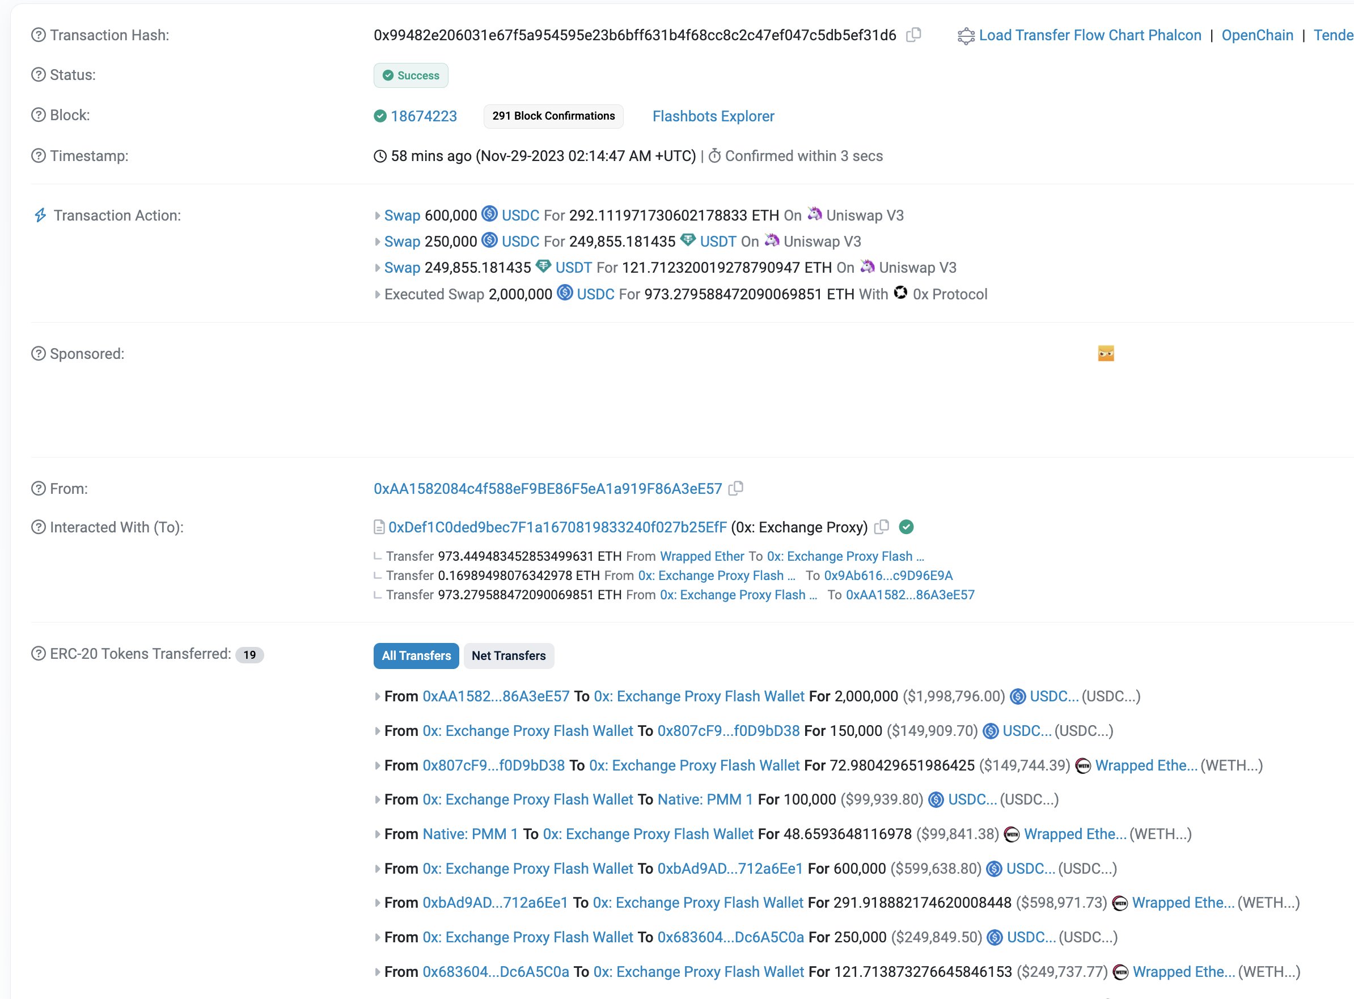Click help icon beside Transaction Hash label
This screenshot has width=1354, height=999.
coord(38,35)
